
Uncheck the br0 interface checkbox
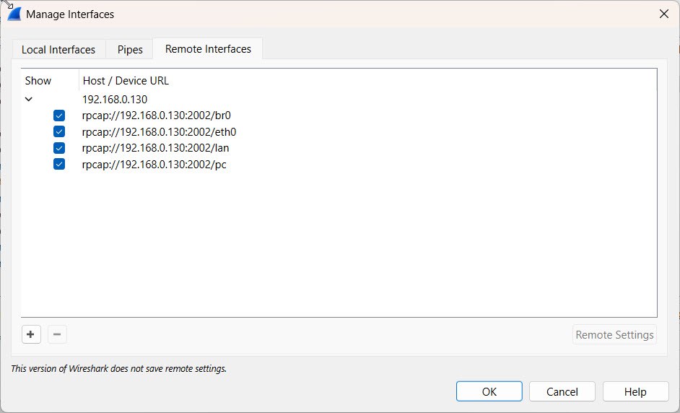click(x=59, y=116)
